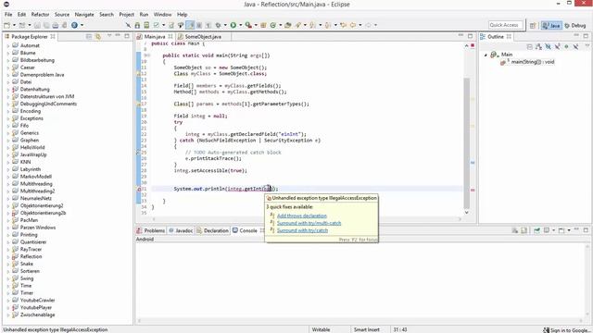Click the Scroll Lock console icon
Screen dimensions: 593x333
[524, 230]
